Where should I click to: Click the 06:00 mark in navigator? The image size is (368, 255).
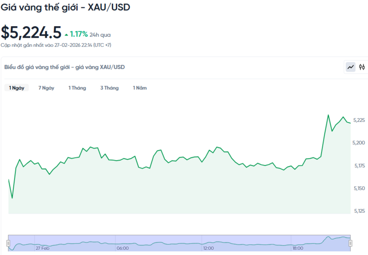tap(122, 248)
